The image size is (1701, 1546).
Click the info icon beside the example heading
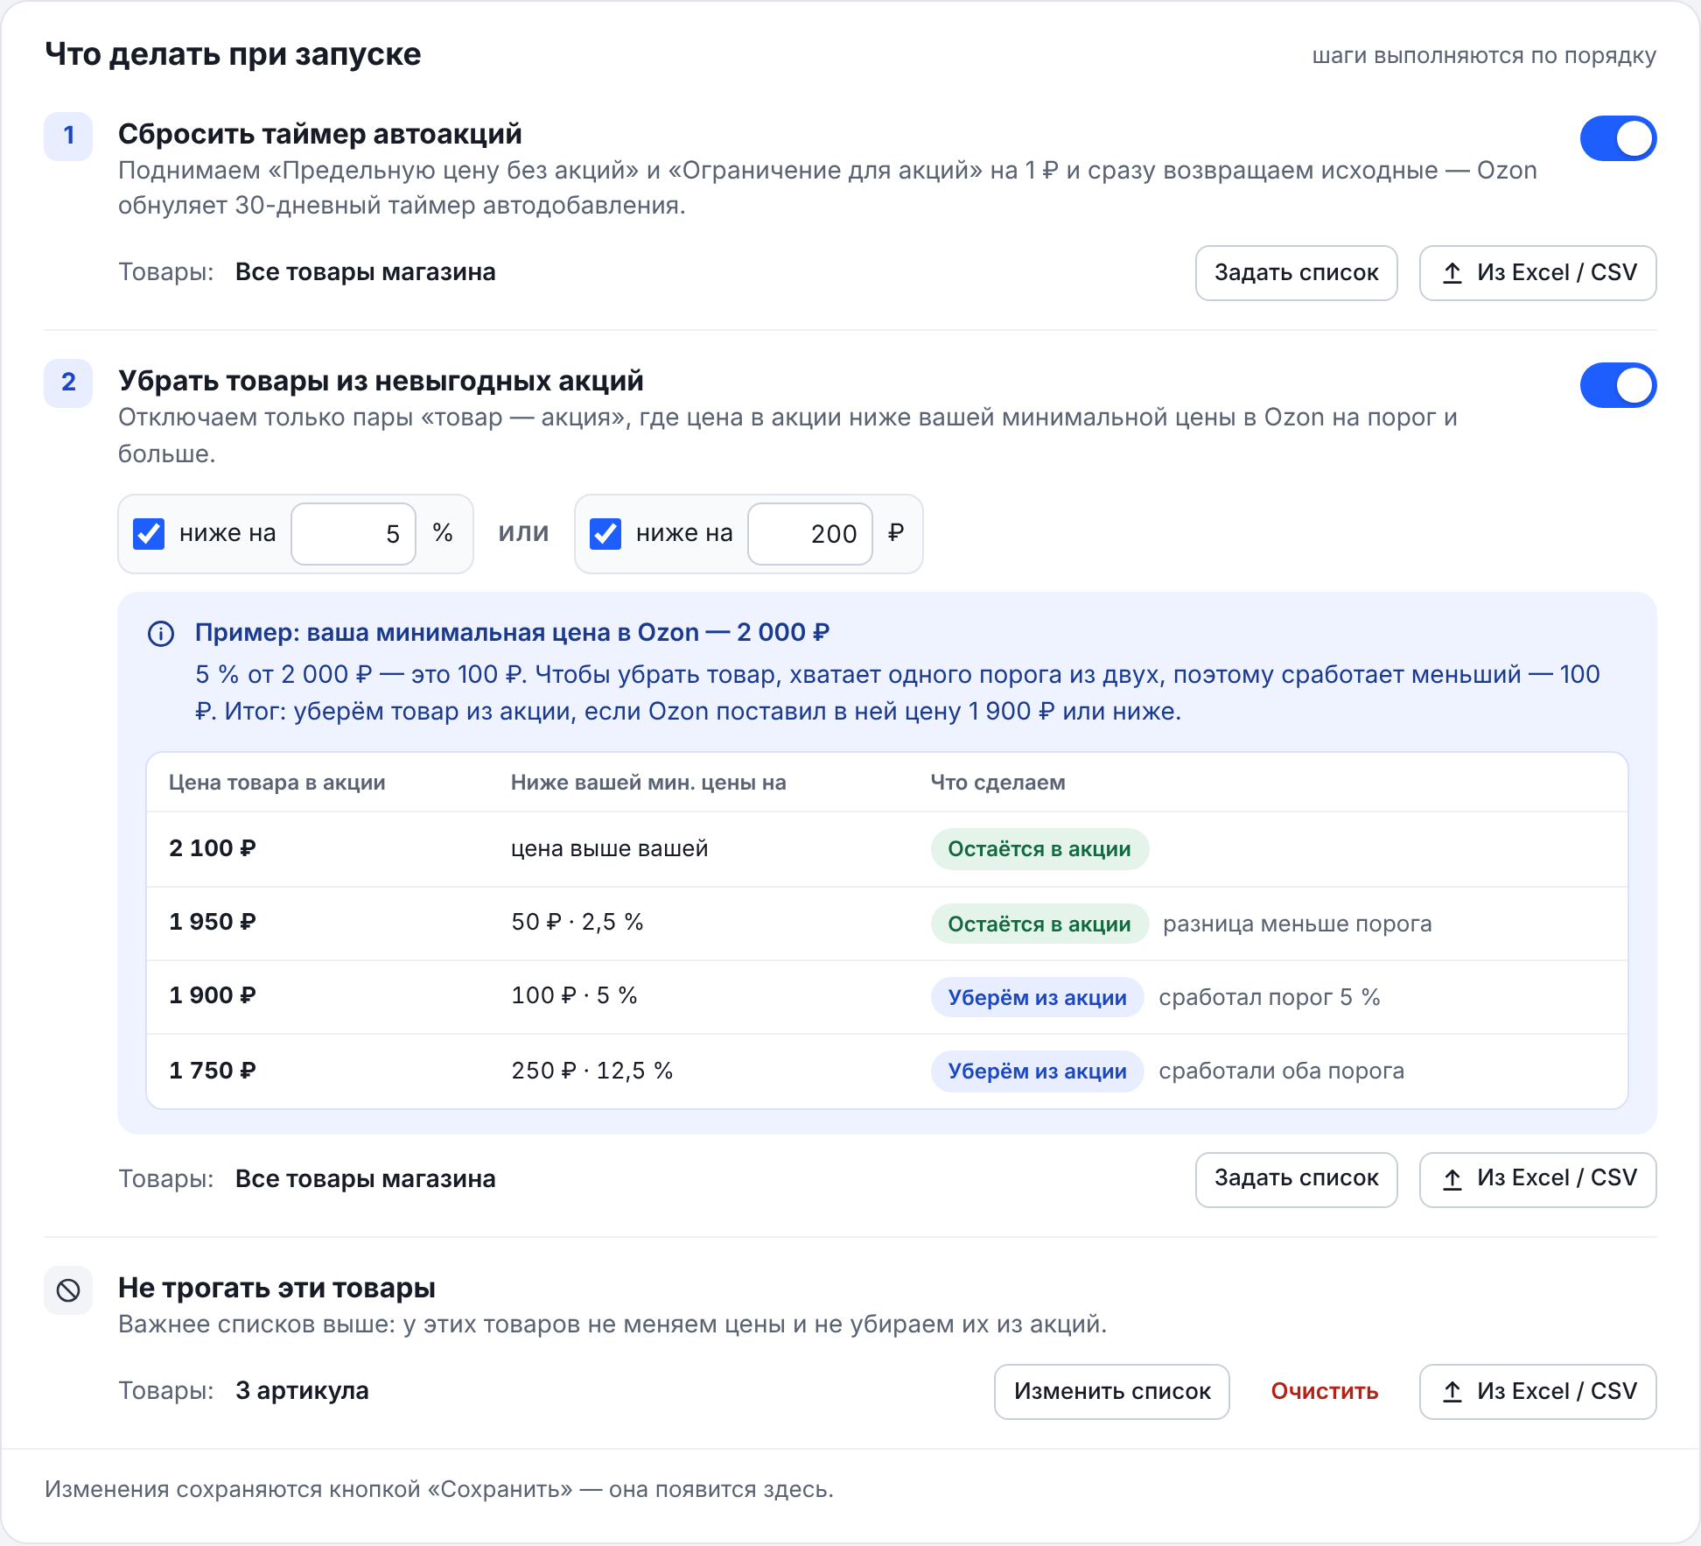pyautogui.click(x=161, y=633)
